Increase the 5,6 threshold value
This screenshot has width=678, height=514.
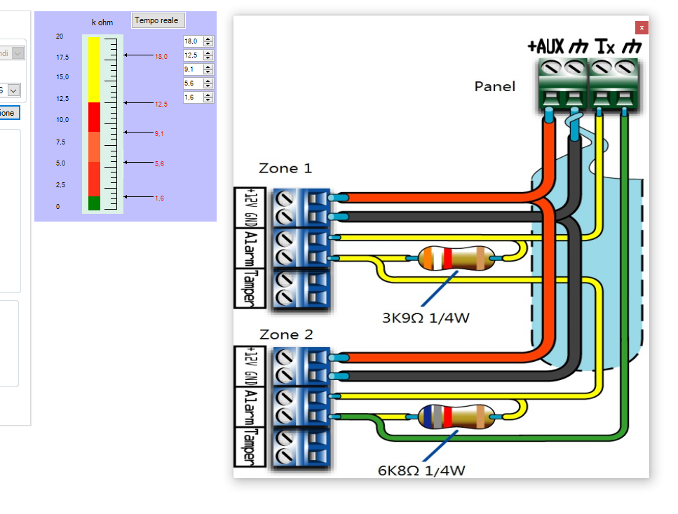(208, 81)
